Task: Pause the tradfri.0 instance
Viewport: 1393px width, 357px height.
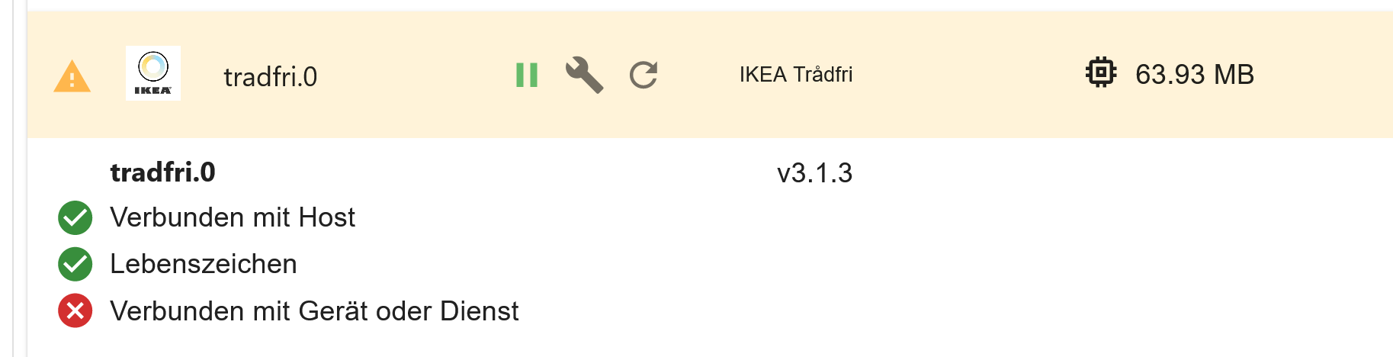Action: (x=527, y=75)
